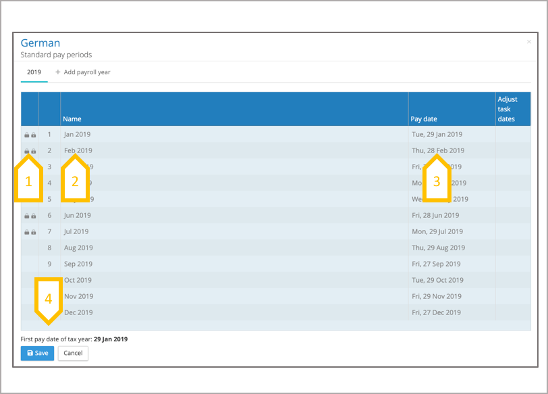Click the second lock icon on Jan 2019 row
The height and width of the screenshot is (394, 548).
pyautogui.click(x=34, y=135)
